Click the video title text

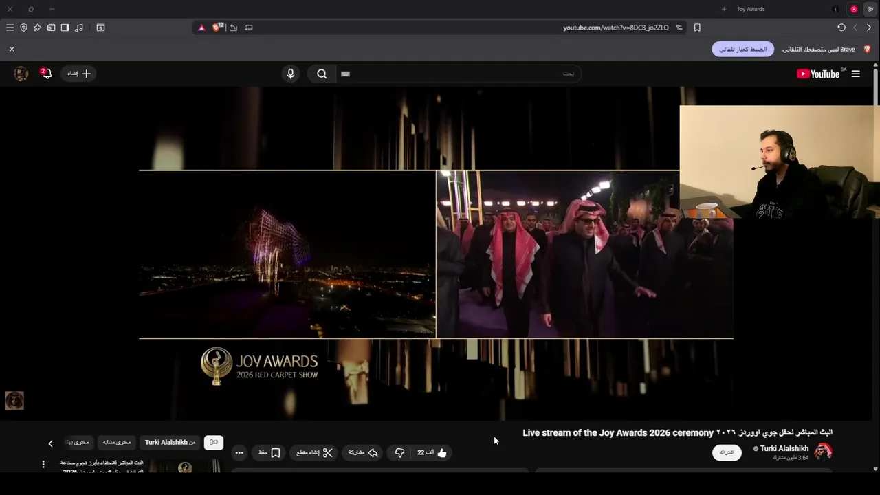coord(677,432)
